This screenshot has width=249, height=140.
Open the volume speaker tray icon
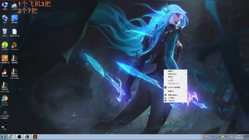pyautogui.click(x=232, y=137)
